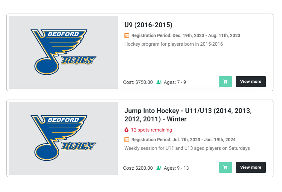The height and width of the screenshot is (192, 282).
Task: Click the Cost: $200.00 label
Action: pyautogui.click(x=138, y=168)
